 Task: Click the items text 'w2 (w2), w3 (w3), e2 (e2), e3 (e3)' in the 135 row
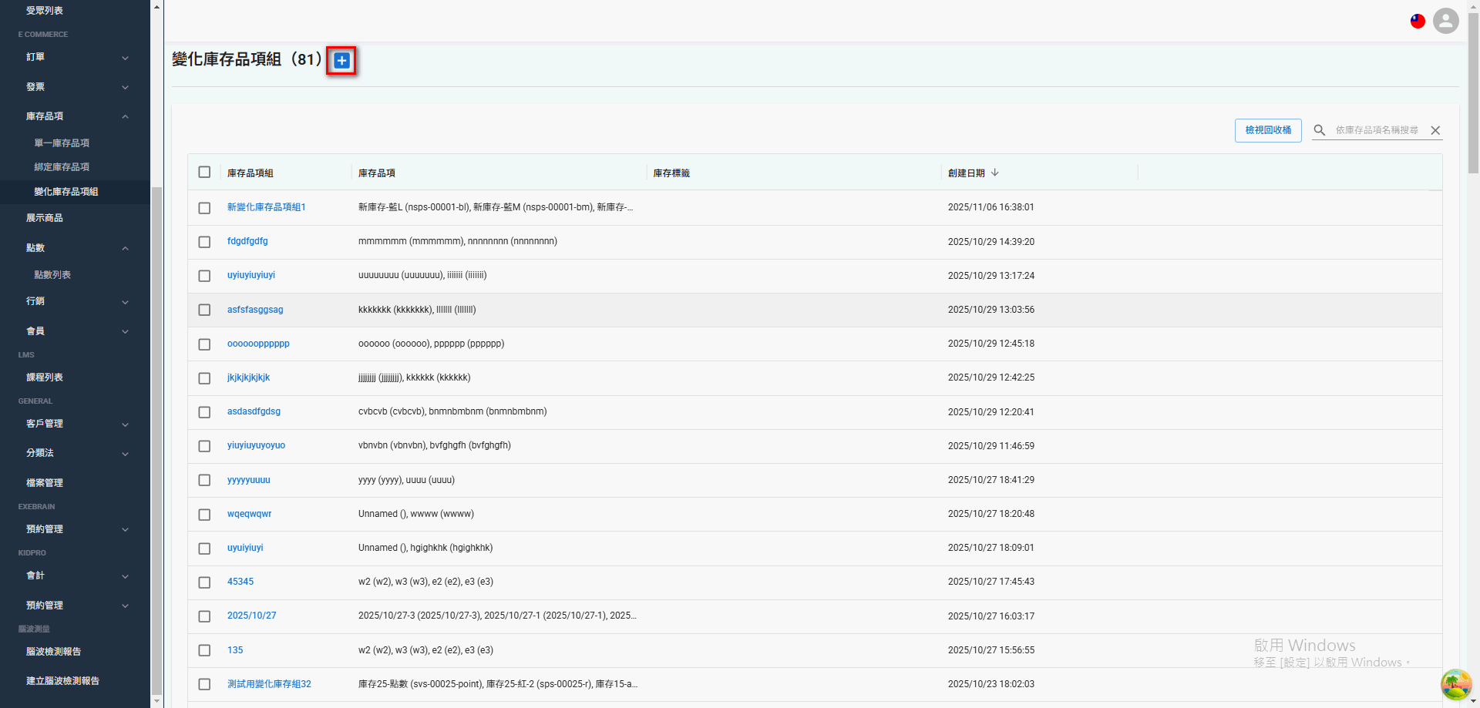pos(425,650)
